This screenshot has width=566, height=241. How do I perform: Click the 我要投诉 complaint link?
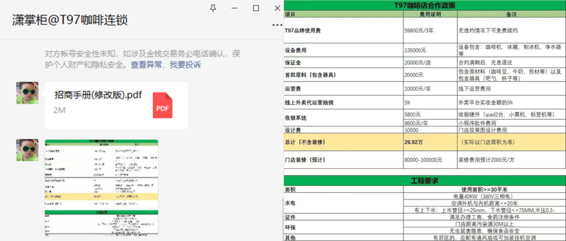185,65
